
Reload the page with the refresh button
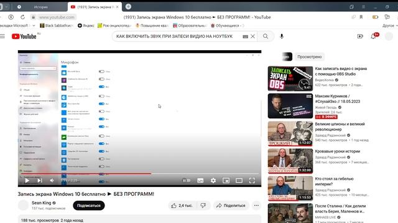tap(22, 17)
